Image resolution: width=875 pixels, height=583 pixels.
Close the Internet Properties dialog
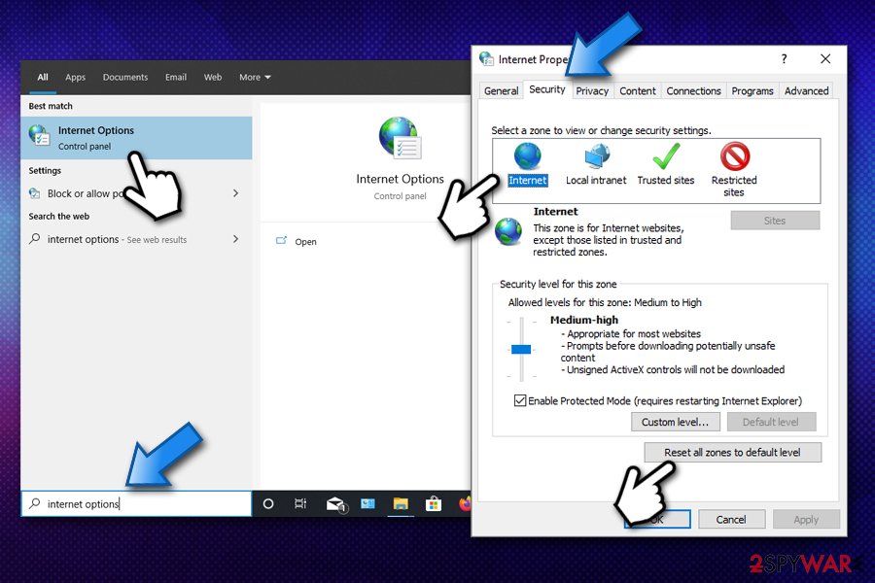click(825, 58)
